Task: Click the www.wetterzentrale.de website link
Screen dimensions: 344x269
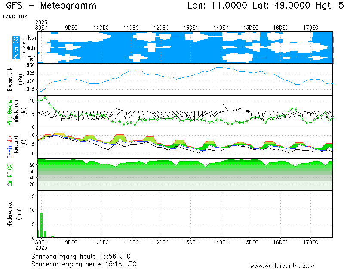Action: [x=282, y=266]
